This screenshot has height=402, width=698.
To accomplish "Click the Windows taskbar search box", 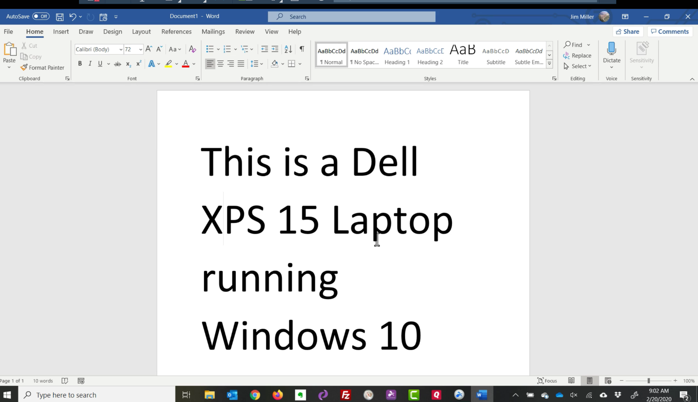I will [97, 395].
